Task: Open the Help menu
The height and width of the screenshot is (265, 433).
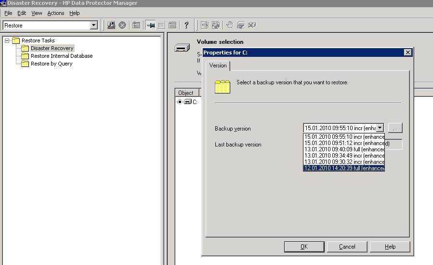Action: 74,13
